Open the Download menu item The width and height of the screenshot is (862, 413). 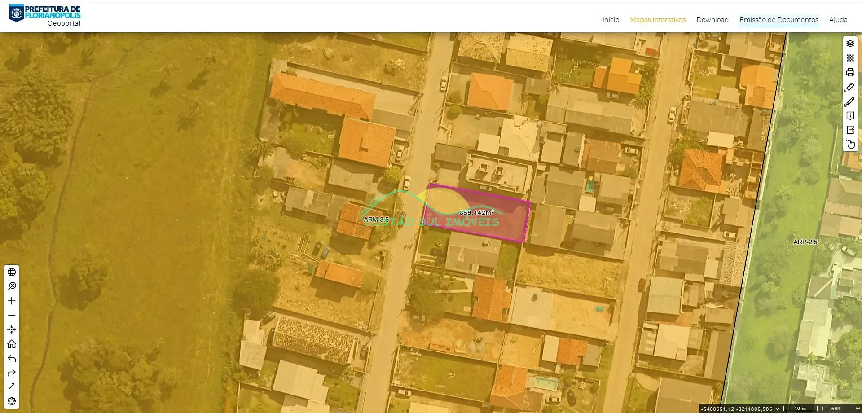tap(712, 20)
